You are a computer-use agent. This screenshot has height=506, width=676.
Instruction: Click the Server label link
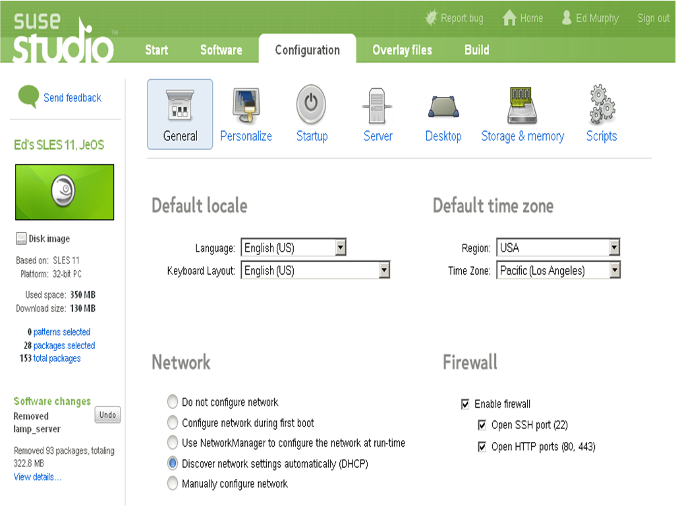point(378,136)
